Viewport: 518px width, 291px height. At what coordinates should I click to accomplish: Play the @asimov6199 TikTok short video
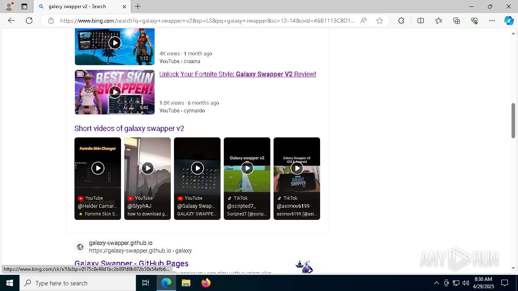297,179
